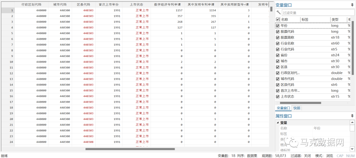Uncheck the 区县代码 variable checkbox
The width and height of the screenshot is (356, 158).
click(278, 85)
